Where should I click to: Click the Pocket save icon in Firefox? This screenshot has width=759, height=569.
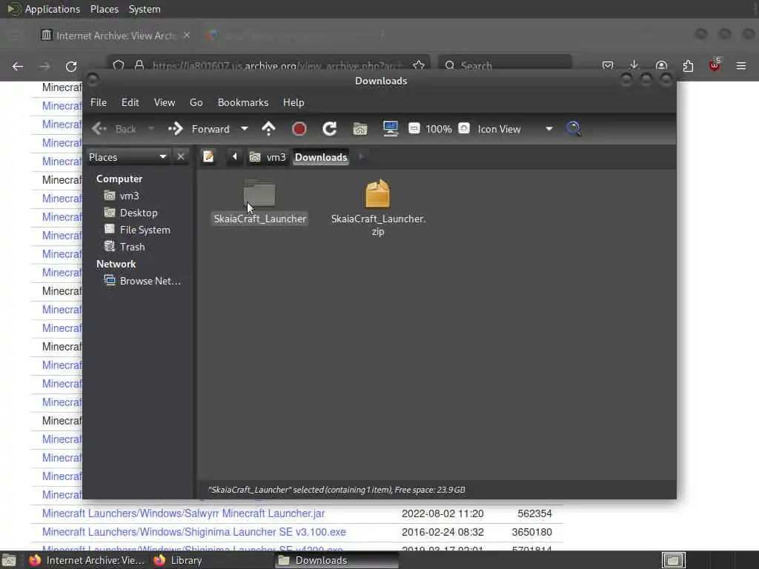pyautogui.click(x=608, y=66)
